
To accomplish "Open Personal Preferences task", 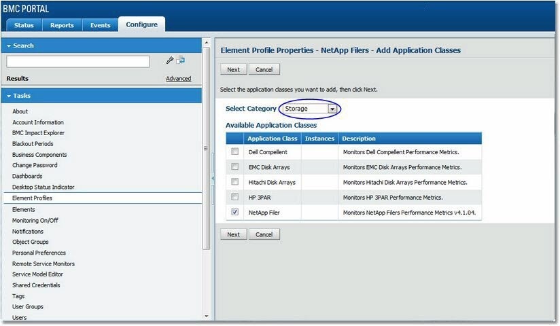I will (x=39, y=253).
